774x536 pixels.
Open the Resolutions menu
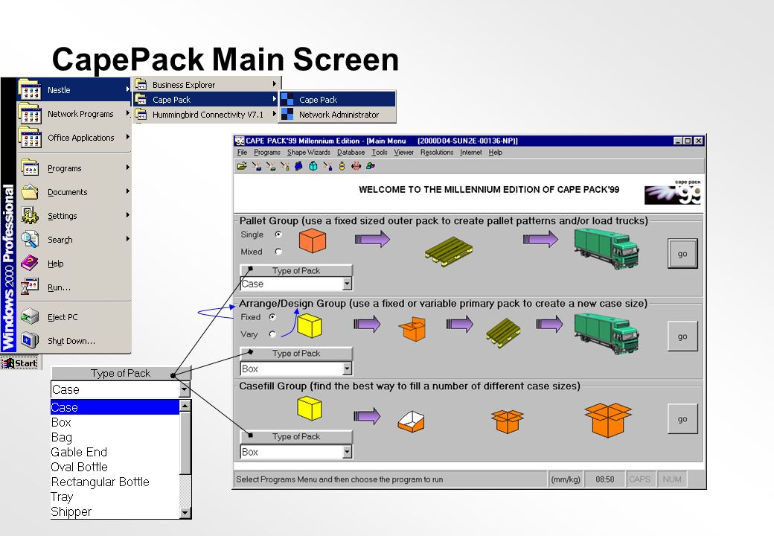pos(437,153)
